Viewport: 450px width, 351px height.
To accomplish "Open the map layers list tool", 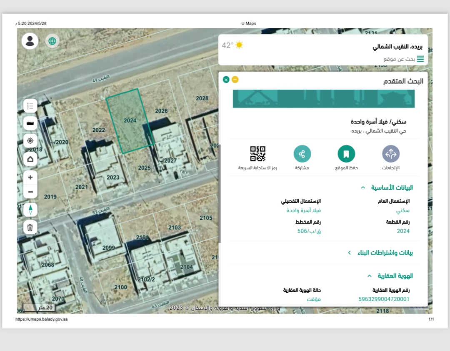I will click(x=30, y=106).
